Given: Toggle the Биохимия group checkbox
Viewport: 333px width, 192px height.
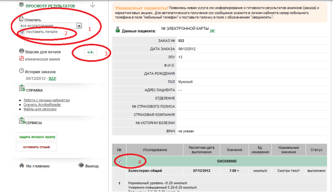Looking at the screenshot, I should coord(119,161).
